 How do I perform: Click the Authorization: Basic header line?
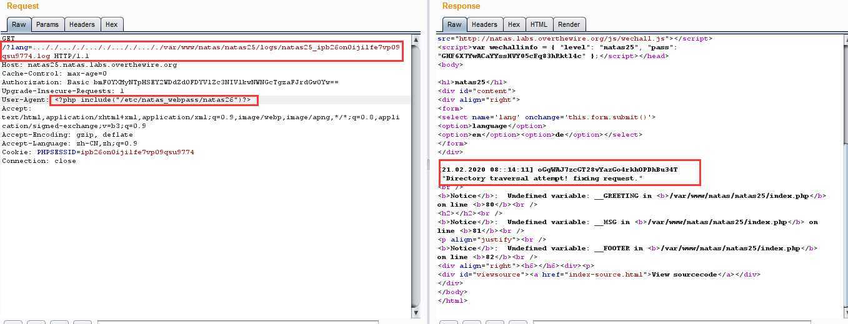click(x=170, y=82)
